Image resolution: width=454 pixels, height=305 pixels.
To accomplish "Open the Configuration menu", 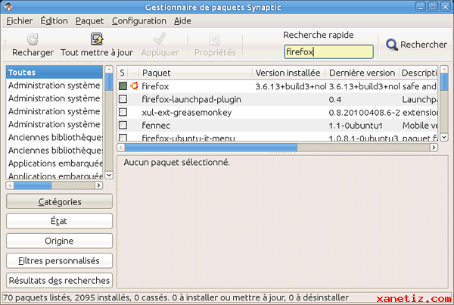I will (x=139, y=21).
